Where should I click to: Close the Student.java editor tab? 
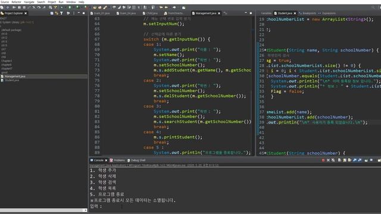[295, 13]
